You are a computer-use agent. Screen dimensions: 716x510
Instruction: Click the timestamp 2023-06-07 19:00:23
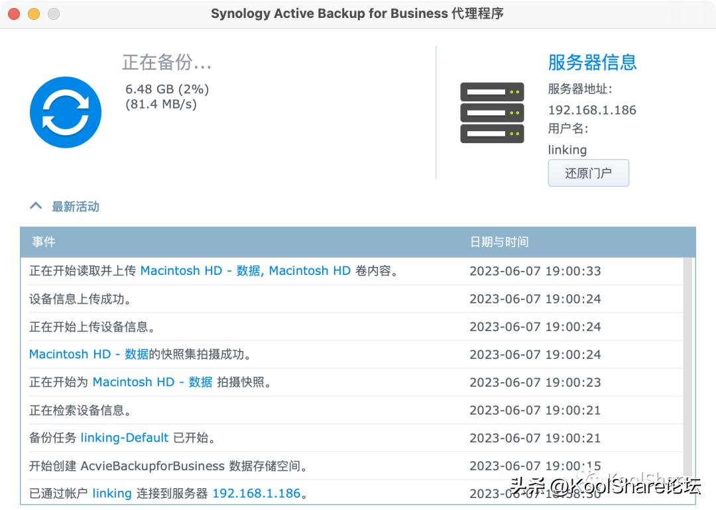(535, 382)
